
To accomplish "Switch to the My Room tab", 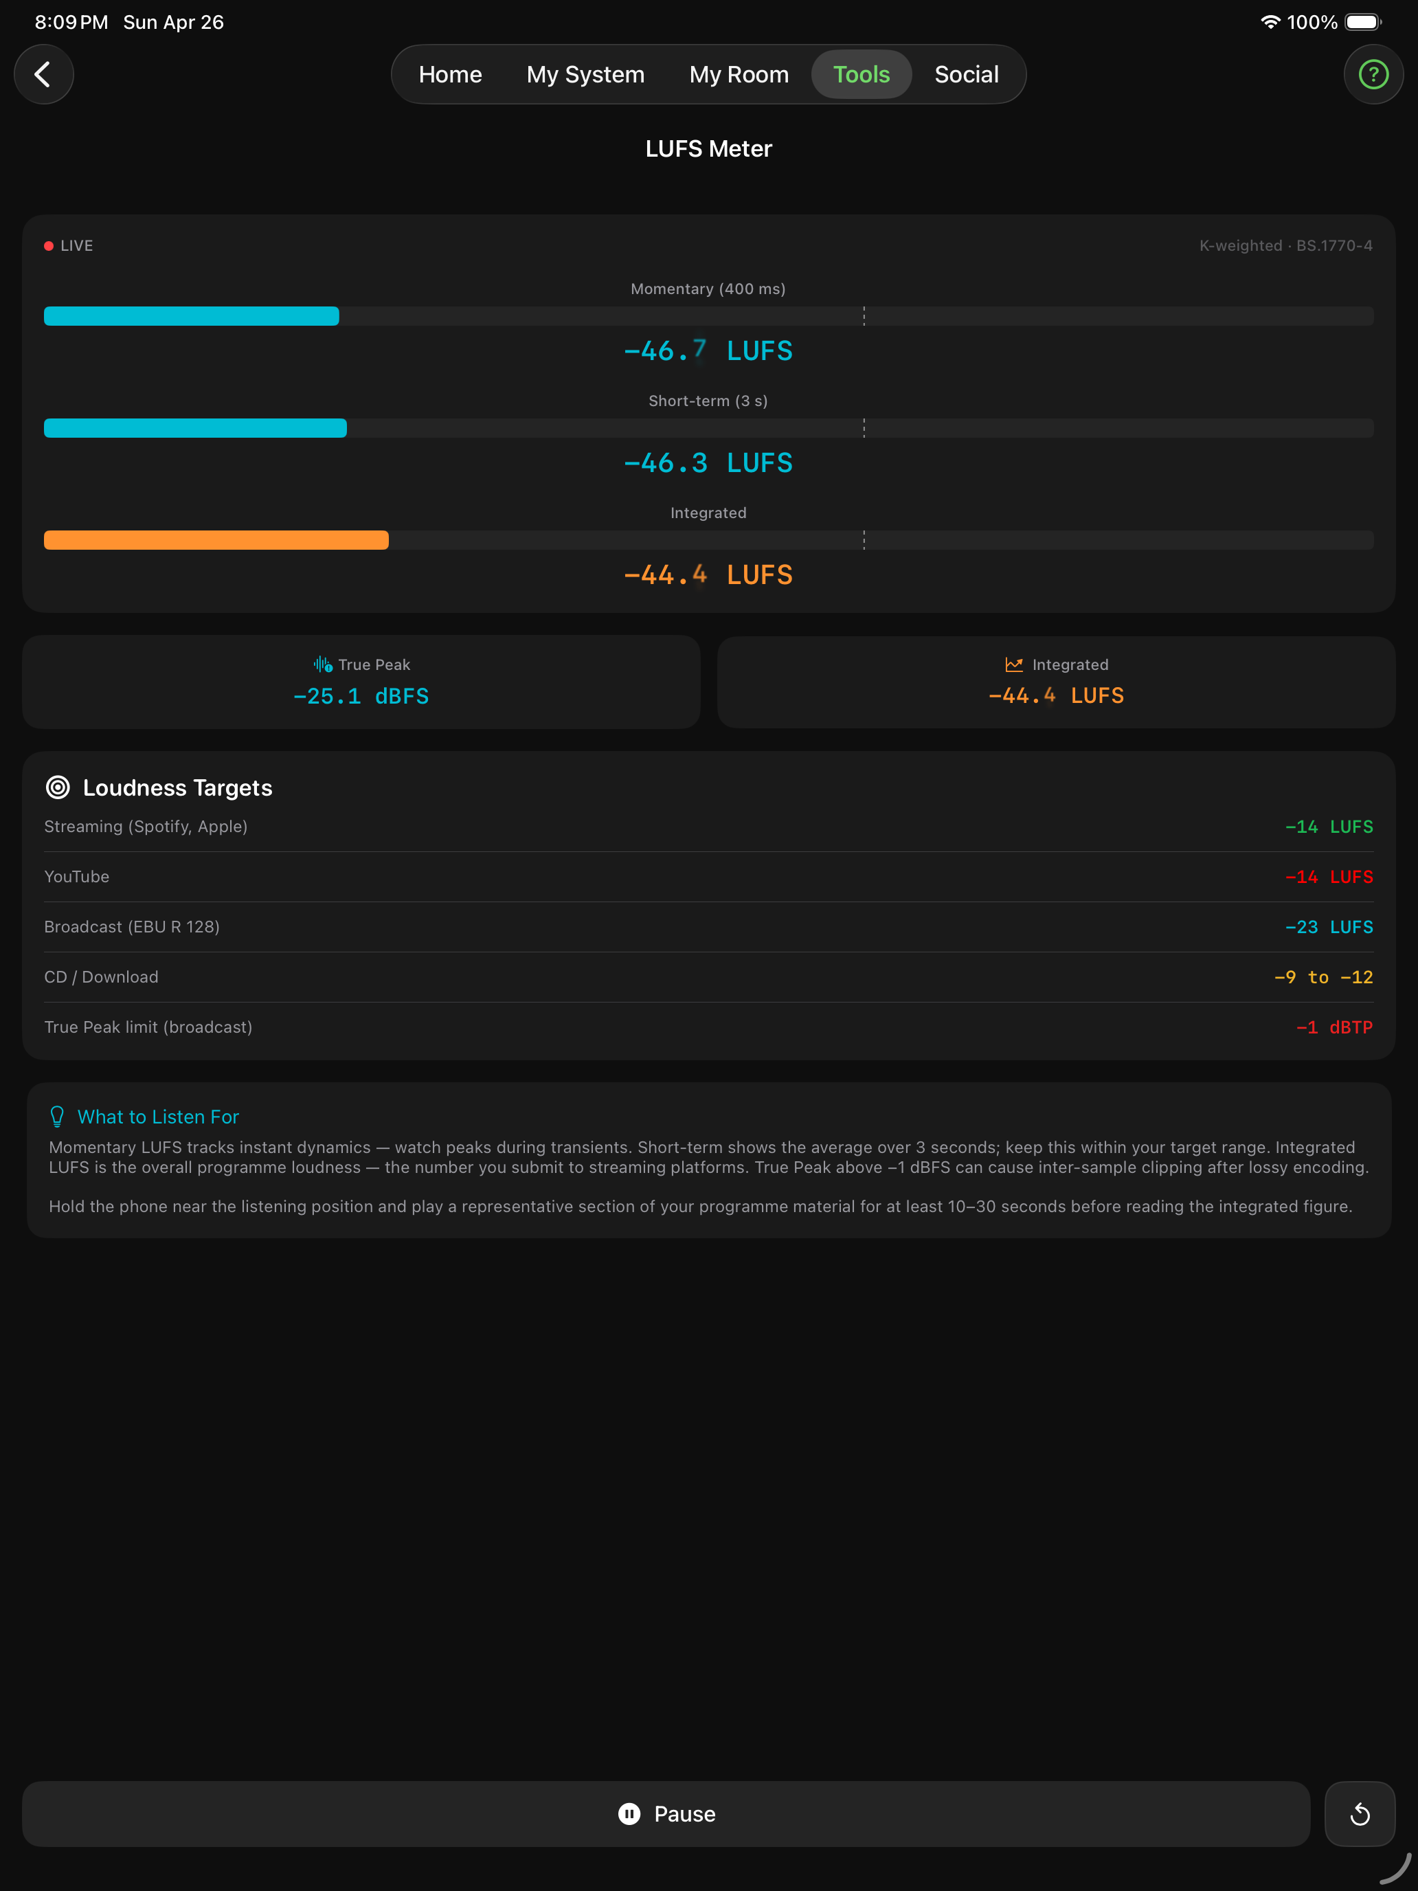I will (739, 74).
